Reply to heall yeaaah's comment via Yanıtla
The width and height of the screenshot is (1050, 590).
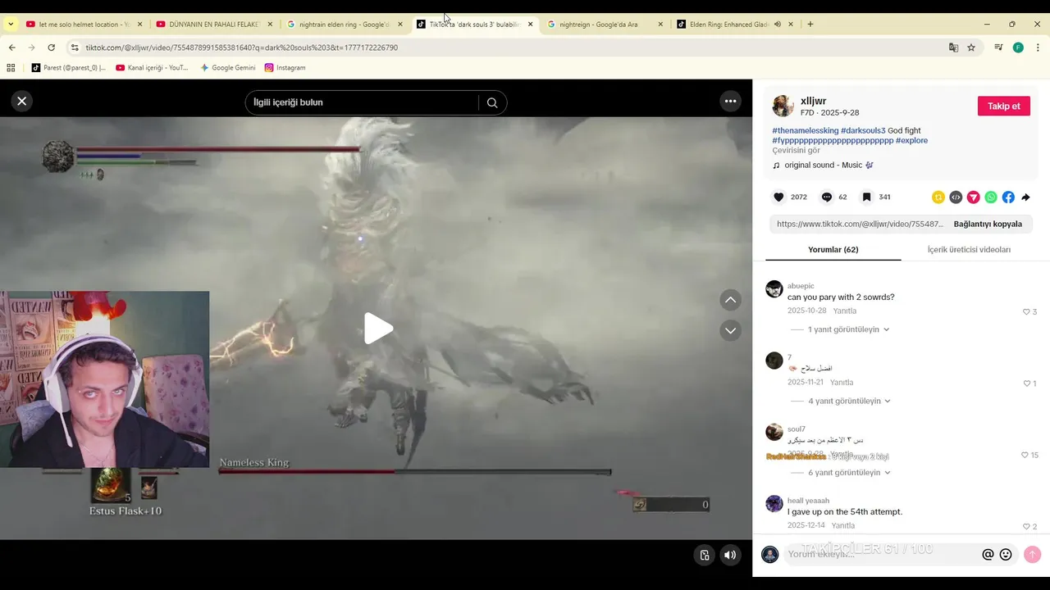tap(843, 525)
